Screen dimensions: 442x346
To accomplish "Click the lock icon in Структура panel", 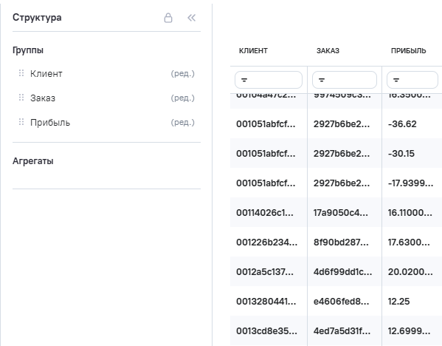I will click(168, 18).
